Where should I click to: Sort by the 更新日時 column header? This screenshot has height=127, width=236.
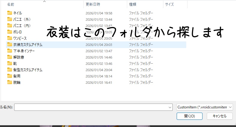[93, 4]
